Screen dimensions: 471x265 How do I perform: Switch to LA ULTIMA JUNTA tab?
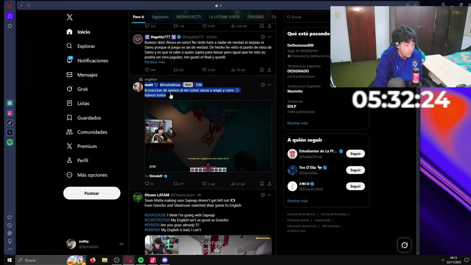point(224,17)
